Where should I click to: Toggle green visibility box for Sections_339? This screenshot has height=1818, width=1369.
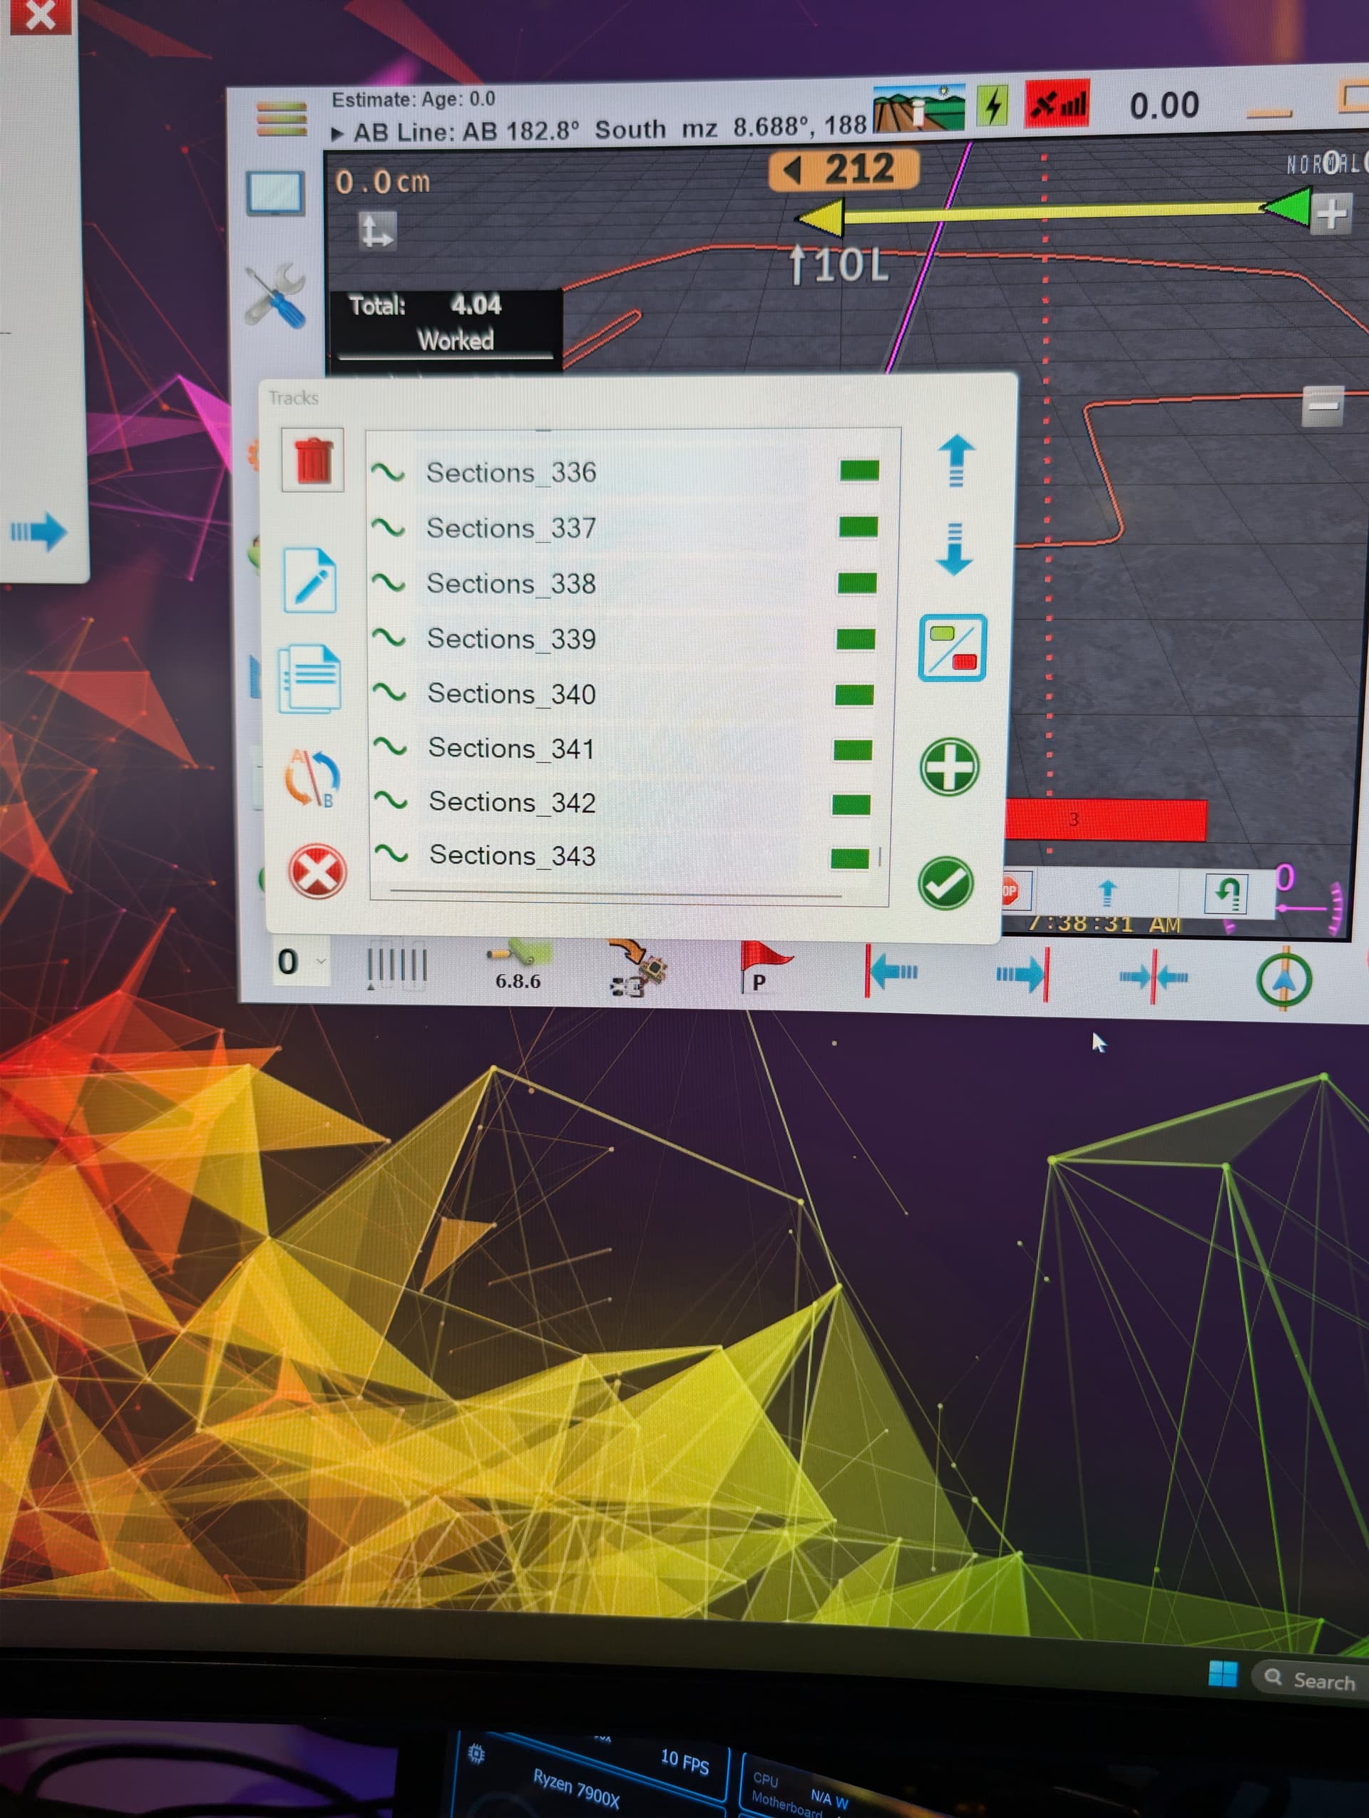pyautogui.click(x=856, y=640)
